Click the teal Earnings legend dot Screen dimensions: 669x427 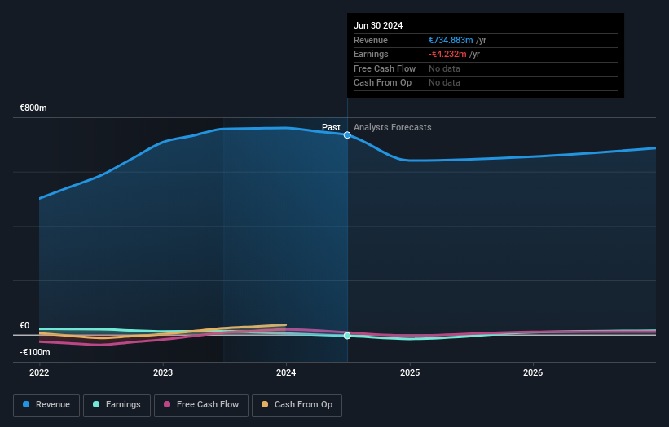[96, 404]
